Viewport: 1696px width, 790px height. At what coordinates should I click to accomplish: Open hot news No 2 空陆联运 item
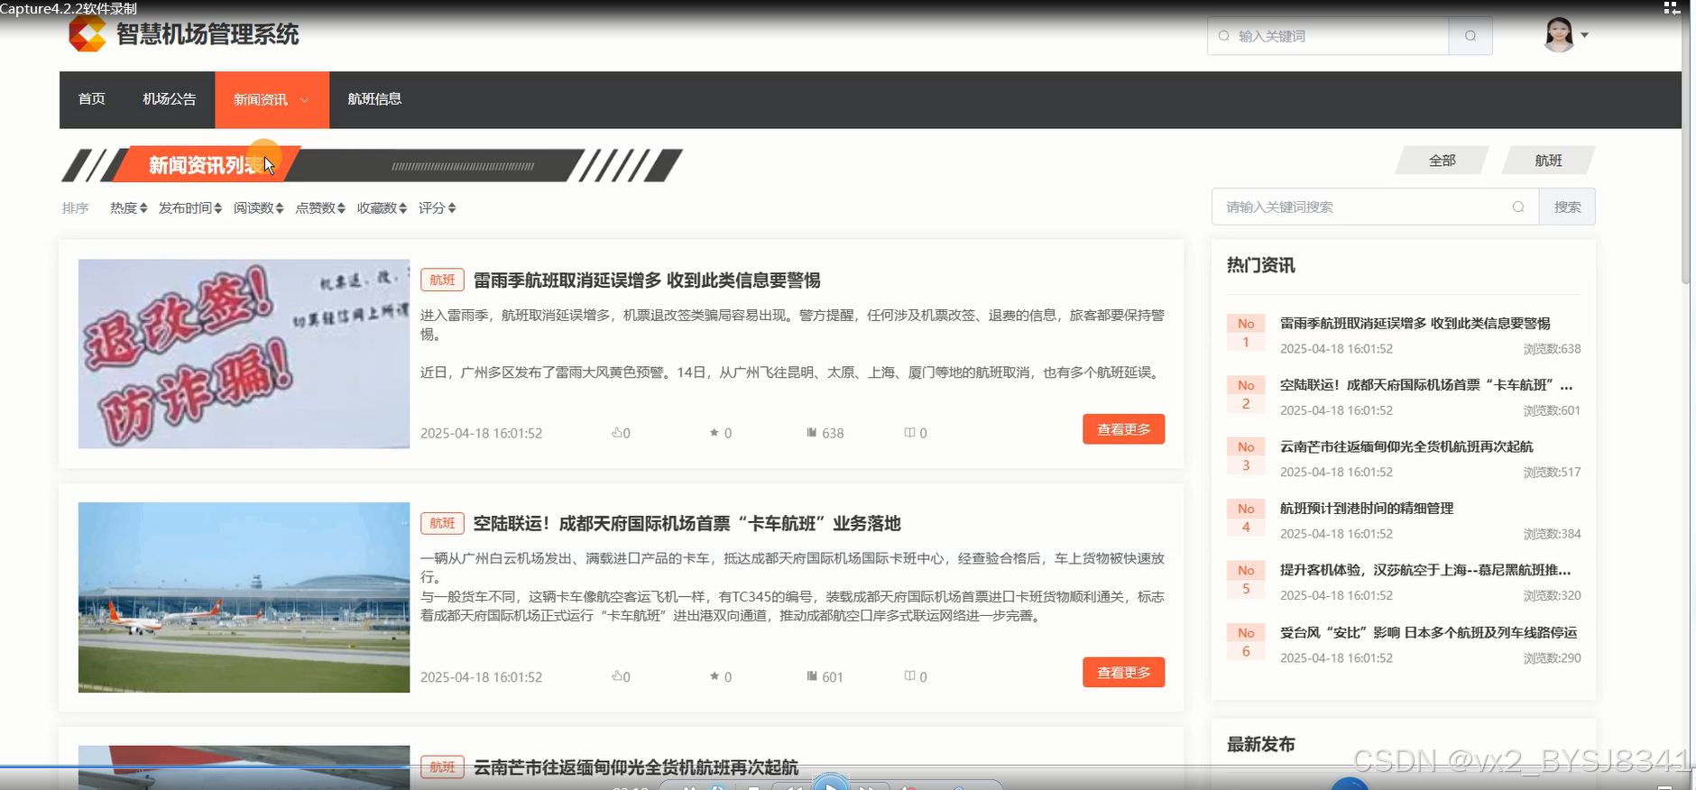1426,385
